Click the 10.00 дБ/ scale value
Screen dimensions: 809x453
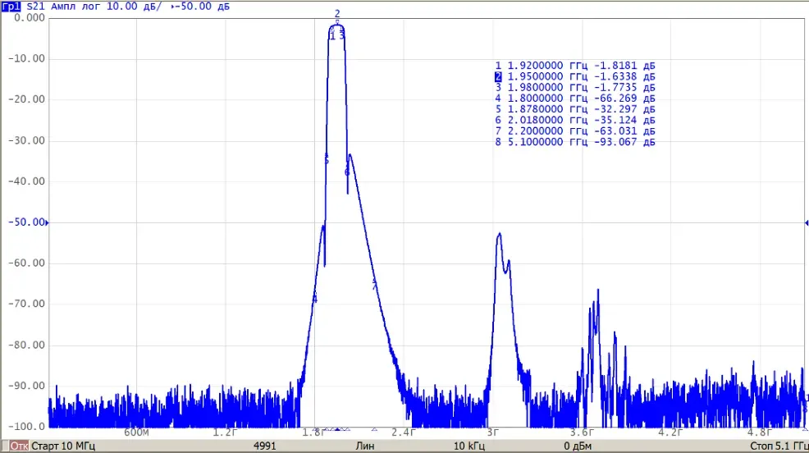click(134, 7)
